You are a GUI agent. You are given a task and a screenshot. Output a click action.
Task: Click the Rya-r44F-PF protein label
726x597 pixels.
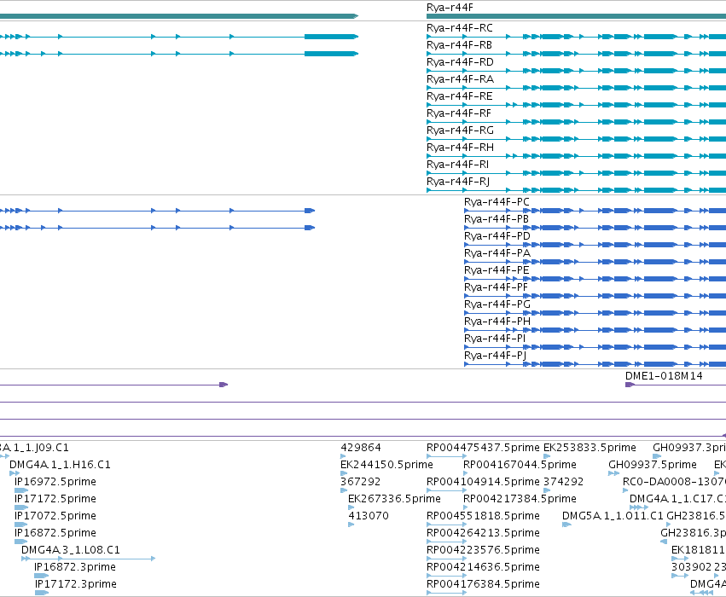496,287
